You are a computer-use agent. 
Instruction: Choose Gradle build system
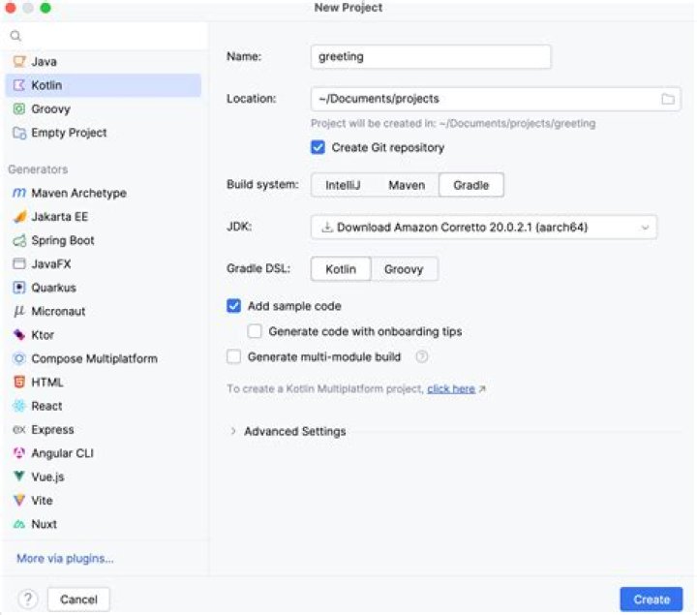click(471, 185)
